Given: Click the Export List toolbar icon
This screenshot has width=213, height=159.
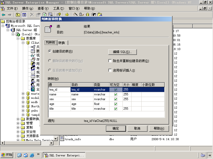Looking at the screenshot, I should [51, 15].
